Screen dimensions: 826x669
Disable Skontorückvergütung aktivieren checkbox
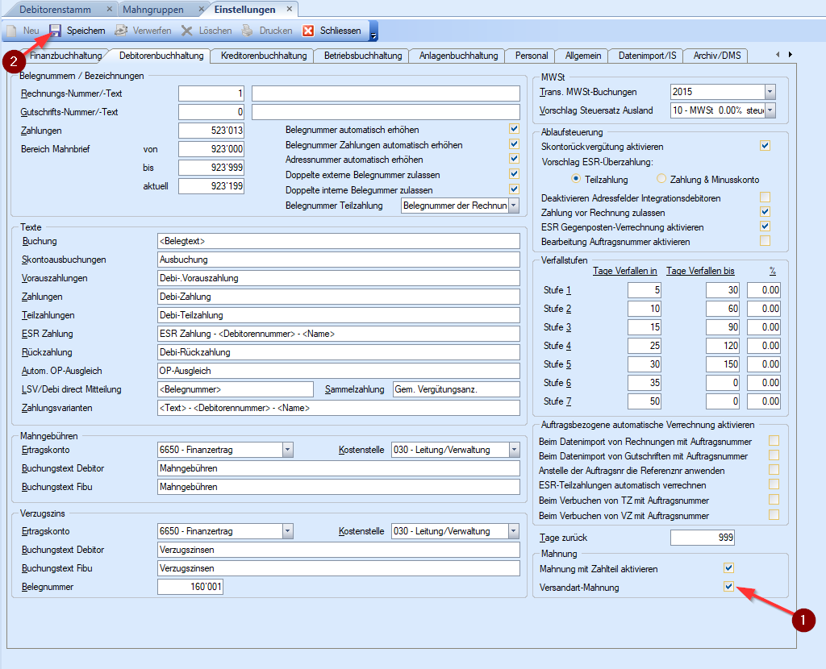coord(765,146)
